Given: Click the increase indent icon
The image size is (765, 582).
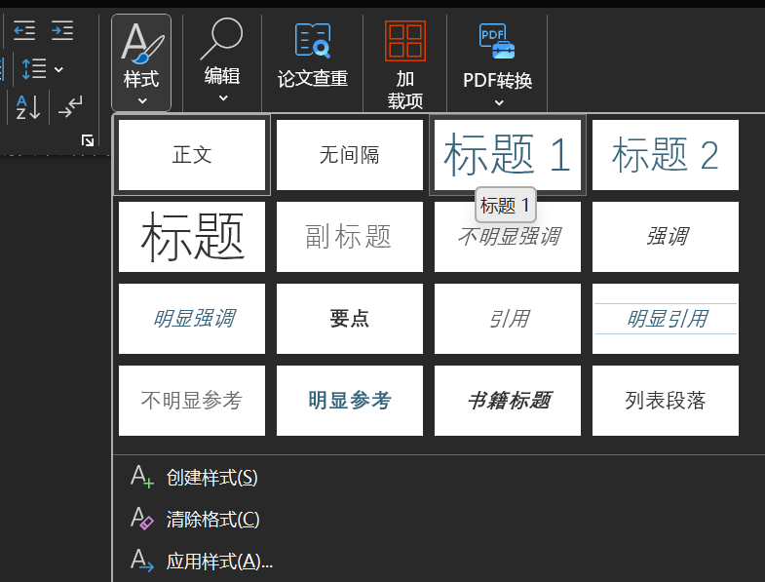Looking at the screenshot, I should 62,30.
